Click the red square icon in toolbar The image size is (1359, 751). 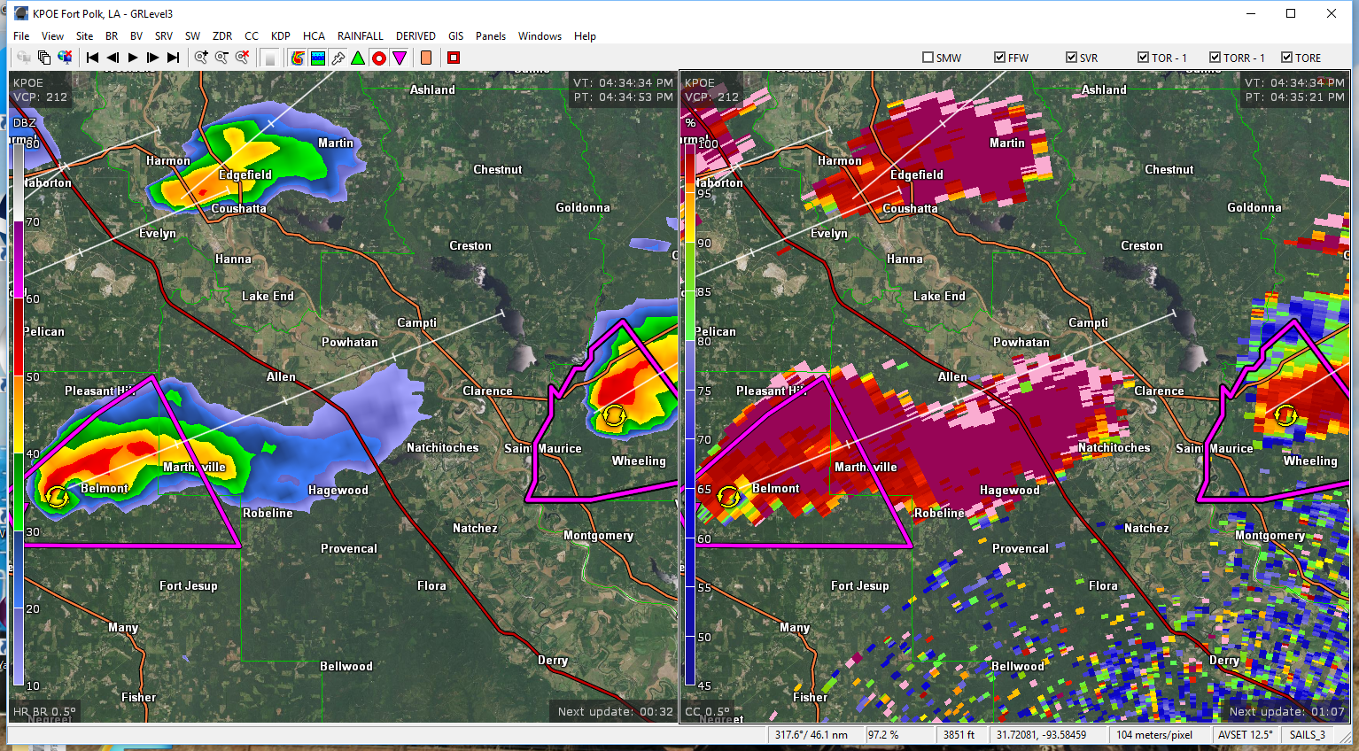point(454,58)
